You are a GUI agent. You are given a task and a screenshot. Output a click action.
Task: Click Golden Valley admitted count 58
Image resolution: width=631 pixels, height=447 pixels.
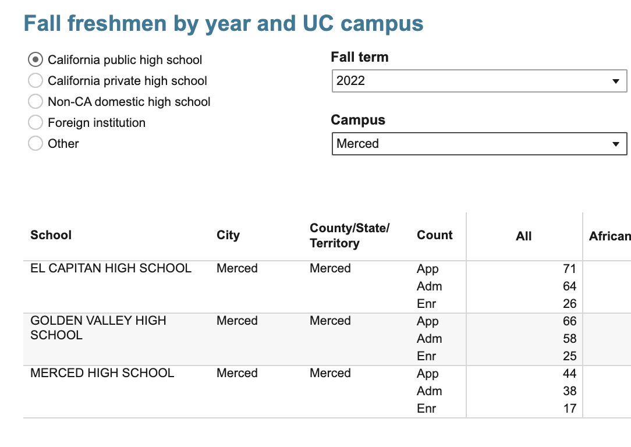569,339
